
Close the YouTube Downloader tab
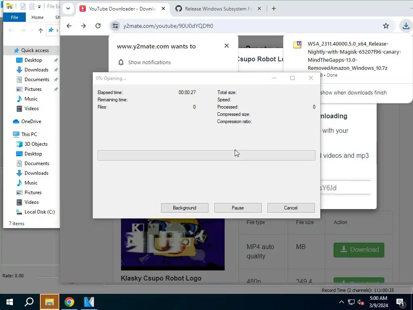163,9
